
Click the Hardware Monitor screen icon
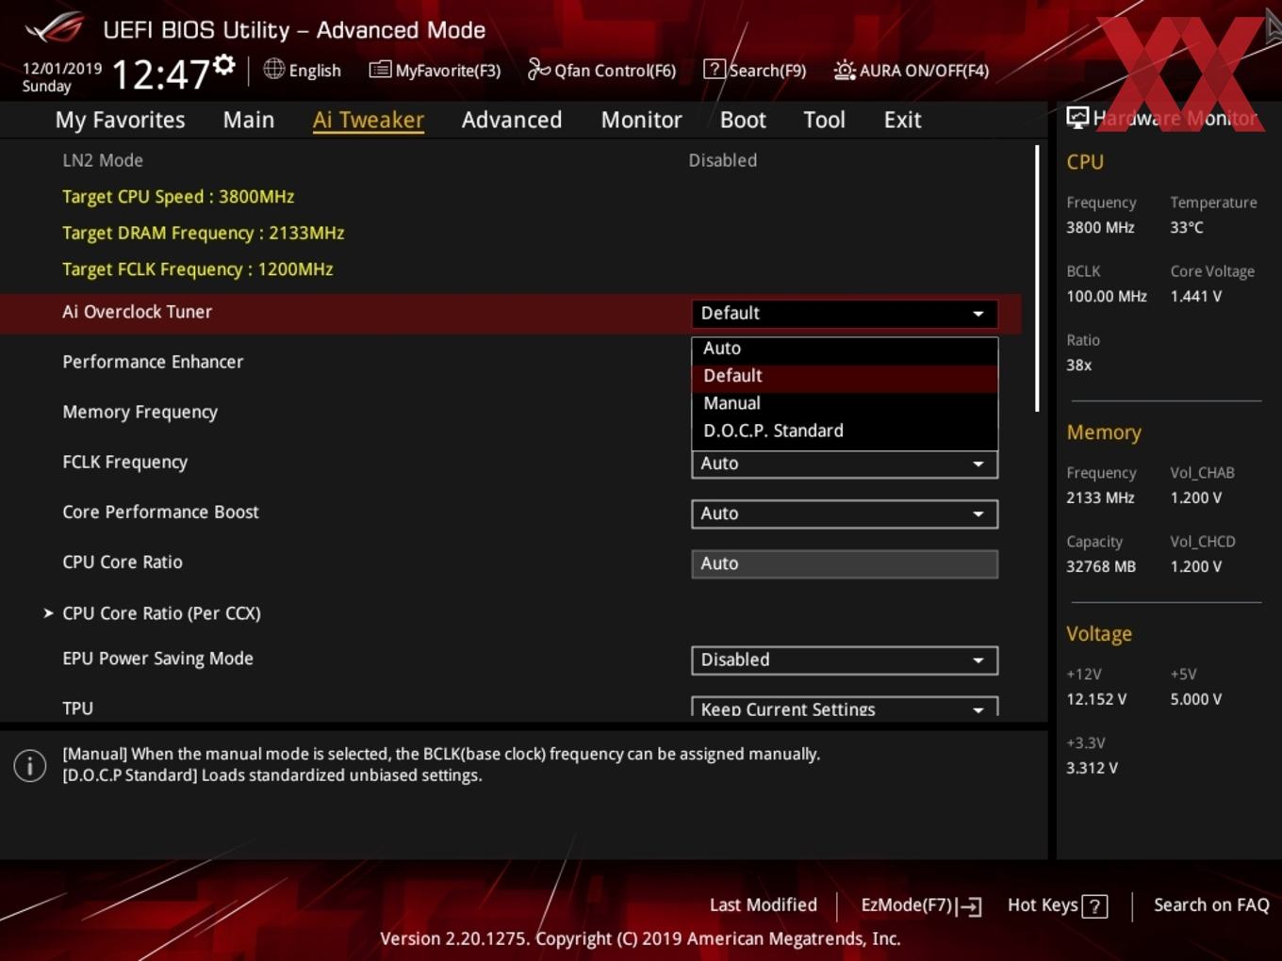pos(1077,118)
